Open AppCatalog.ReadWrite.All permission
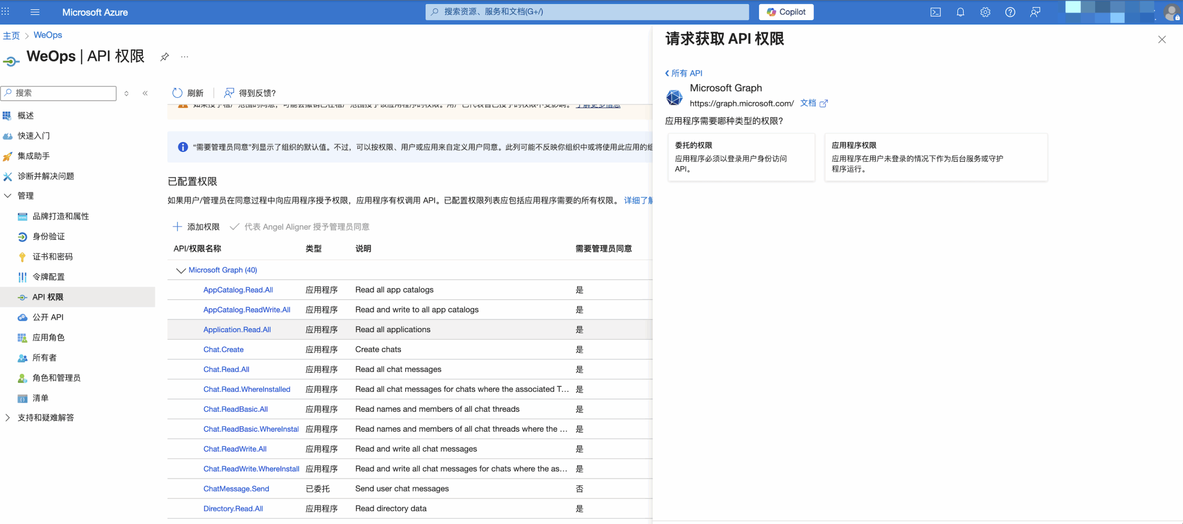 247,310
